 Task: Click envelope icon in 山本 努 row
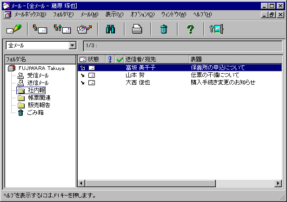pos(92,75)
